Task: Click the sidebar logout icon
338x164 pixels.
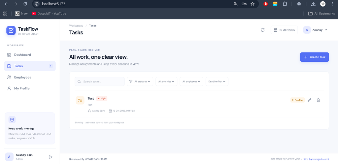Action: (x=51, y=157)
